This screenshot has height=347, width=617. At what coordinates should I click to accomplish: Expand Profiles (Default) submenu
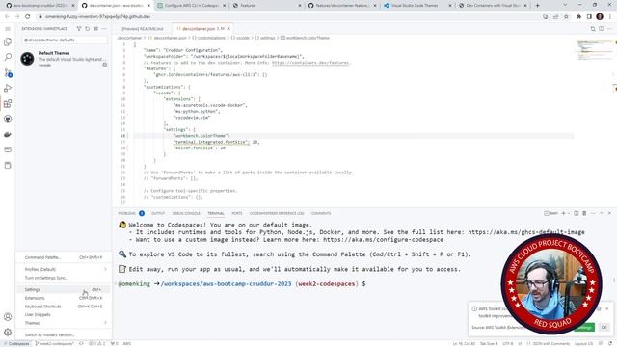(x=63, y=269)
